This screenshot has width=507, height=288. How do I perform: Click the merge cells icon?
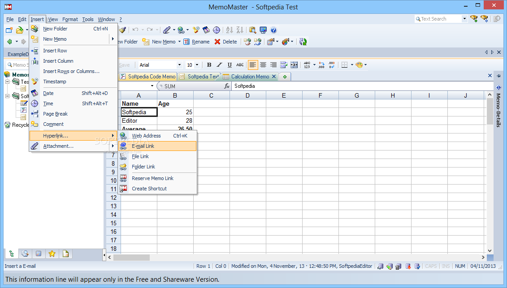(294, 65)
